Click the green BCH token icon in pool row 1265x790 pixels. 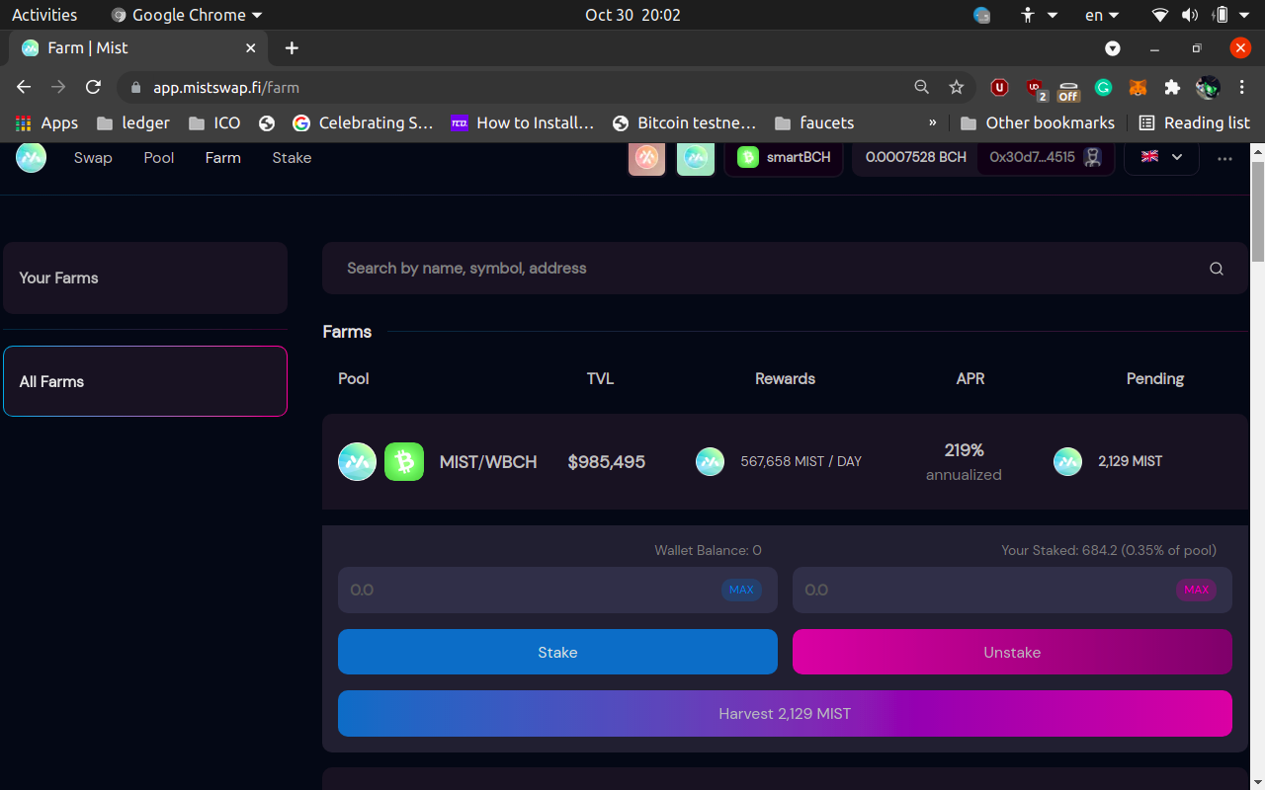pos(404,461)
